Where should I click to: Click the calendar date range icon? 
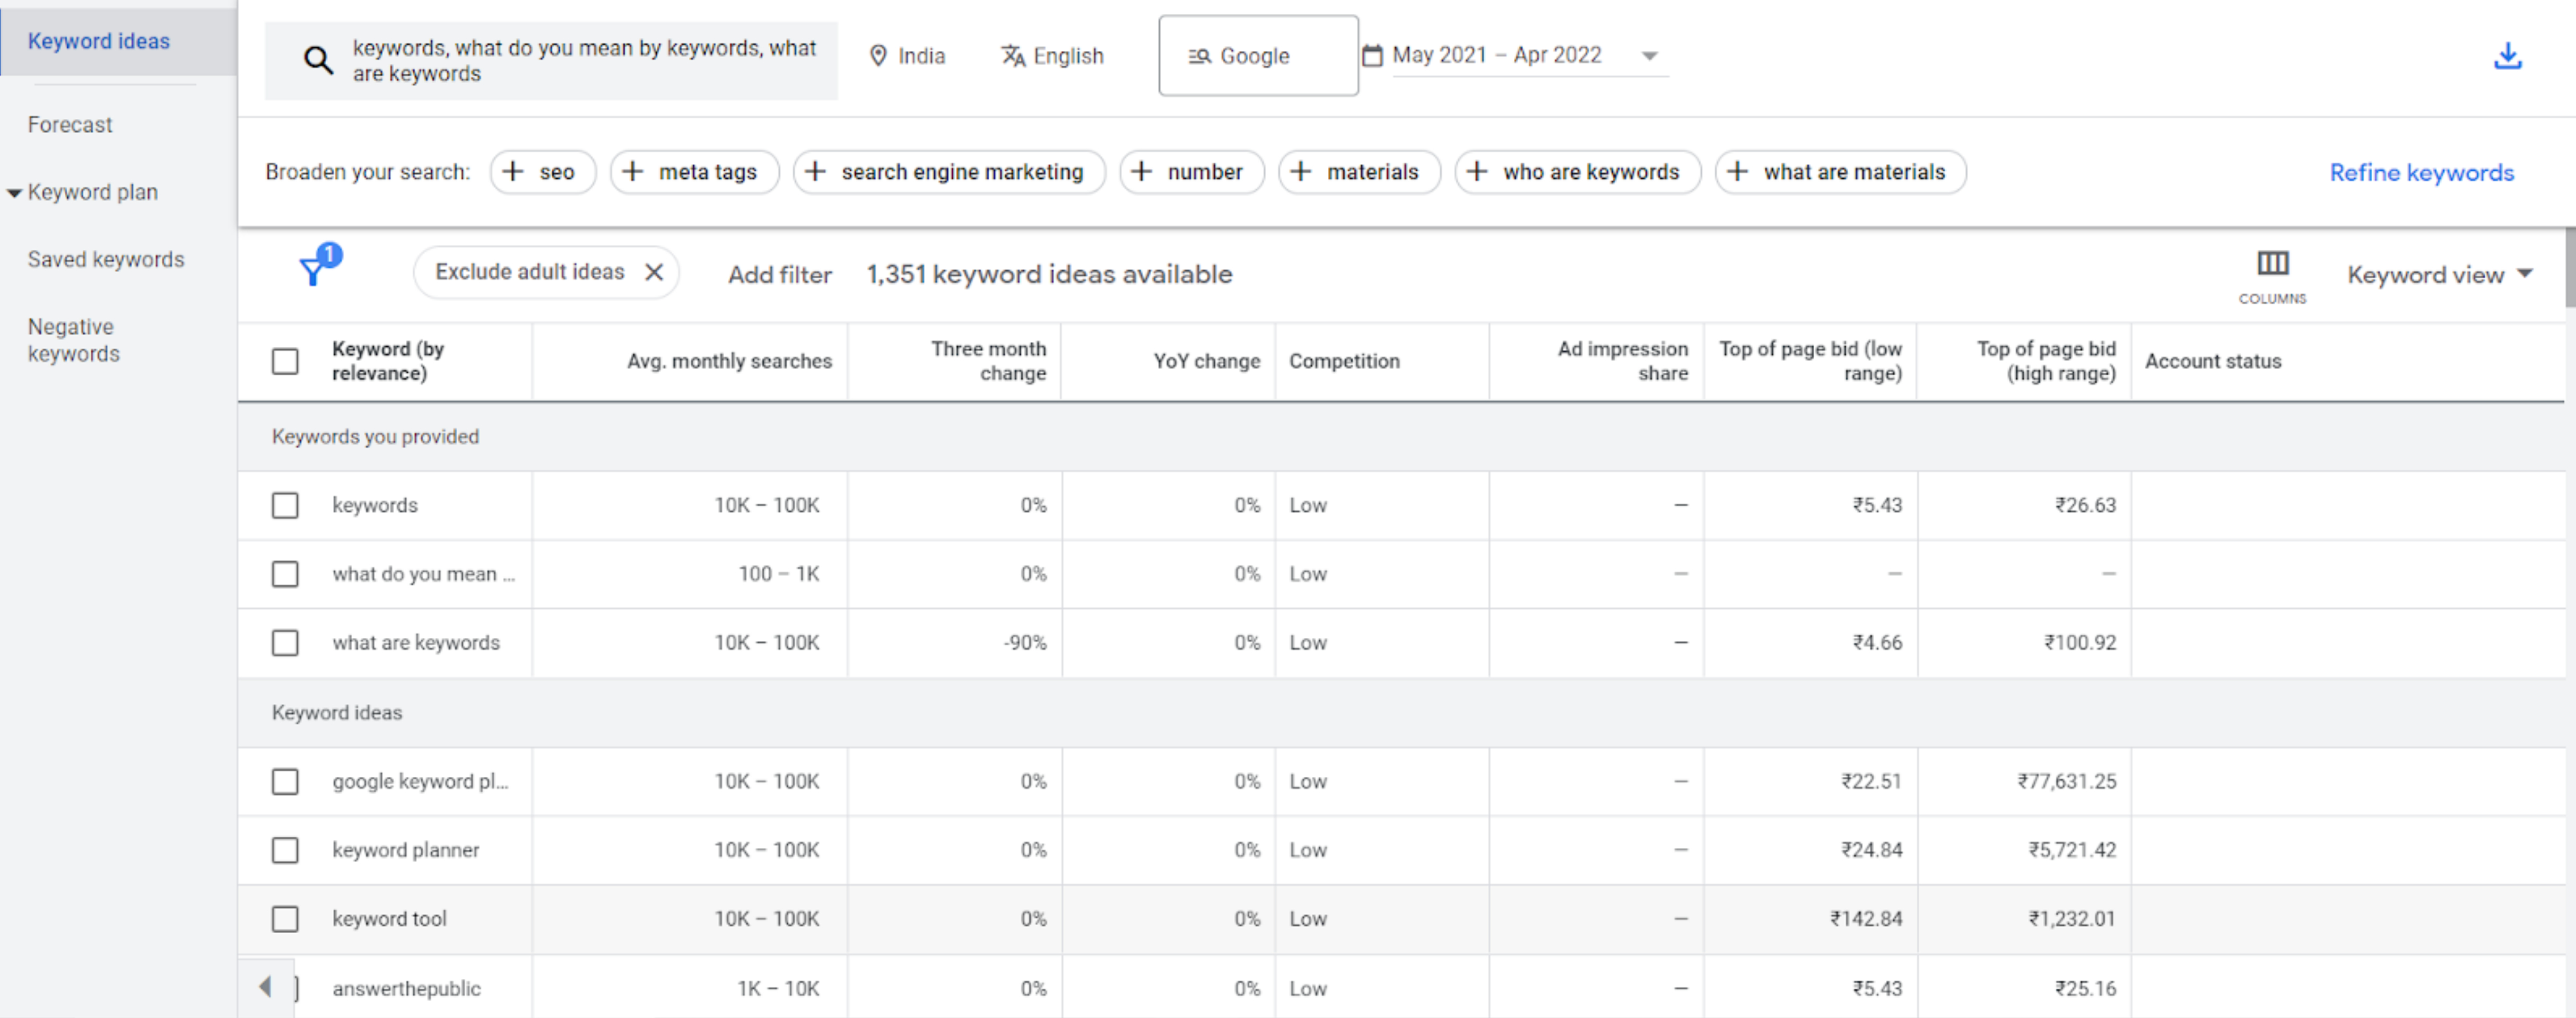[1373, 56]
